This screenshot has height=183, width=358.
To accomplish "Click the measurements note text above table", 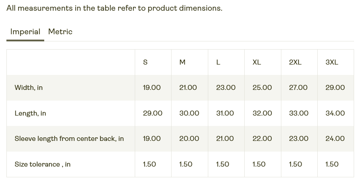I will tap(114, 8).
